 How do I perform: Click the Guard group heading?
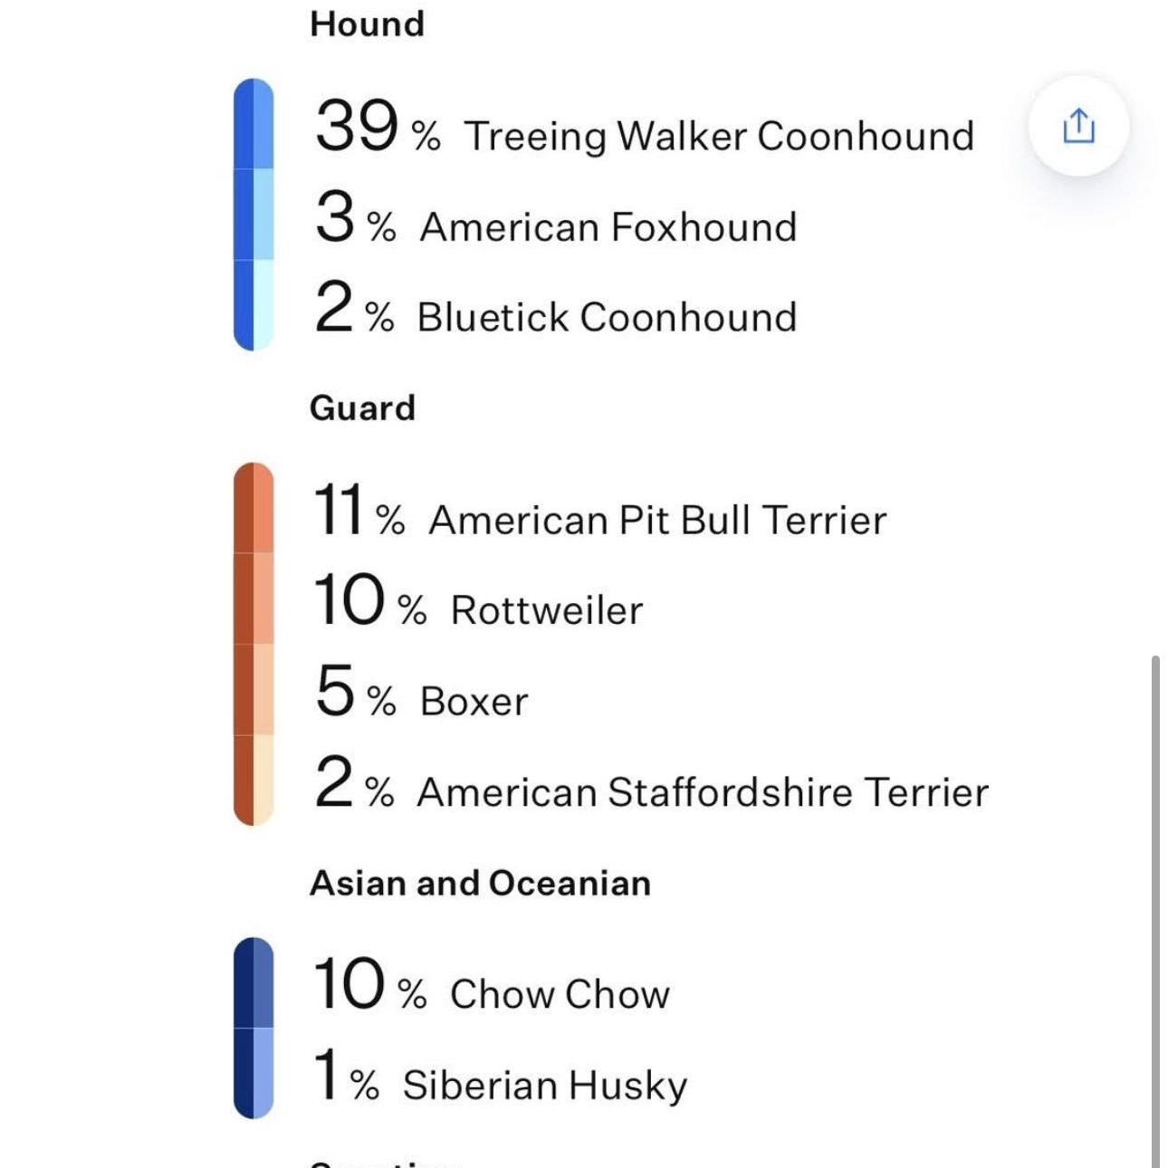point(362,407)
